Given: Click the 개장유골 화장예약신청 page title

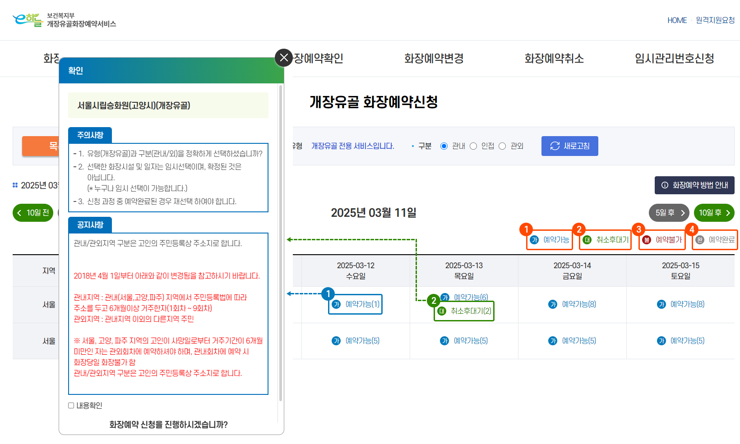Looking at the screenshot, I should click(x=374, y=102).
